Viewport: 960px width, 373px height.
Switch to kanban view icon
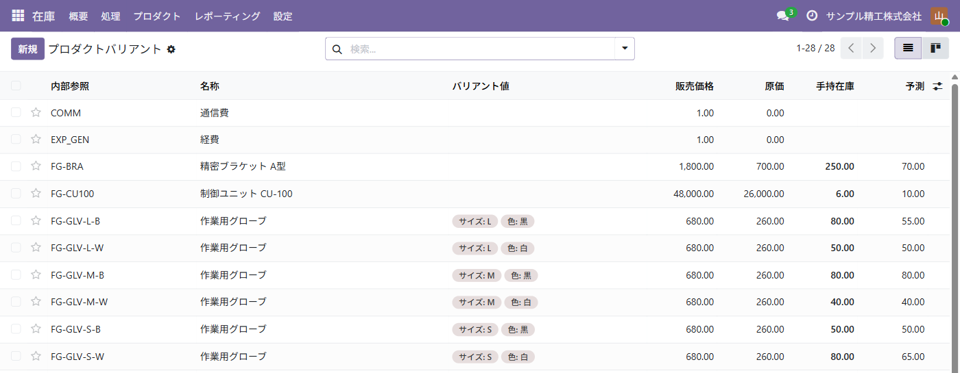(935, 48)
